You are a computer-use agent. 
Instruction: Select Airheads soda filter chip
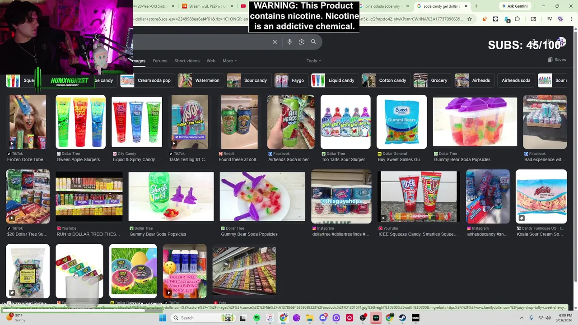click(516, 80)
